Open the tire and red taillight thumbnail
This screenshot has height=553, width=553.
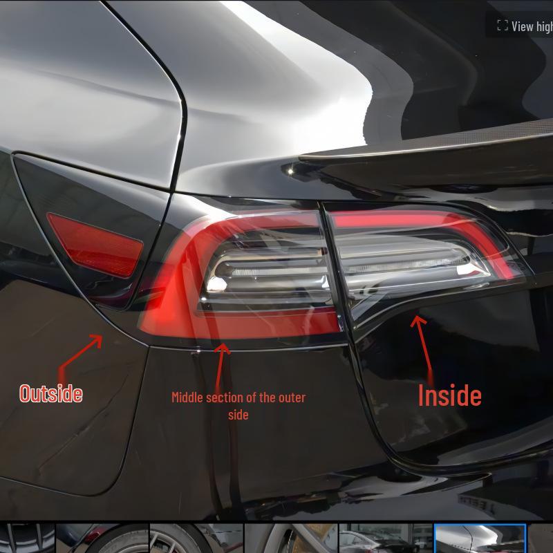pyautogui.click(x=102, y=538)
